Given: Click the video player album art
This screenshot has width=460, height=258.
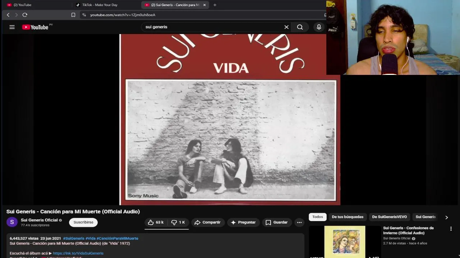Looking at the screenshot, I should (x=230, y=120).
